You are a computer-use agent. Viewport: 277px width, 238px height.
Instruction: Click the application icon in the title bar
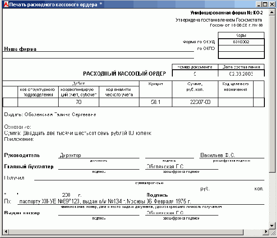click(5, 4)
